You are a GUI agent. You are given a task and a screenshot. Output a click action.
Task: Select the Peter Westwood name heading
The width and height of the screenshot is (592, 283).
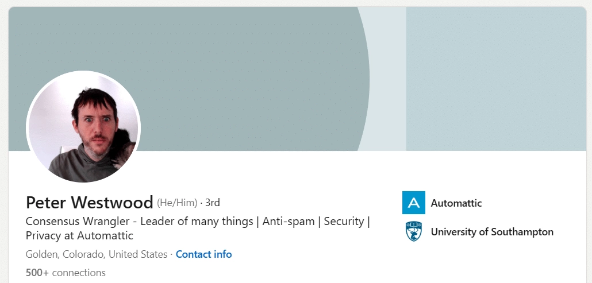tap(89, 203)
